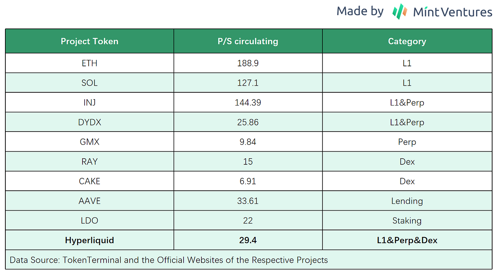Viewport: 500px width, 272px height.
Task: Select the 29.4 value for Hyperliquid
Action: (248, 240)
